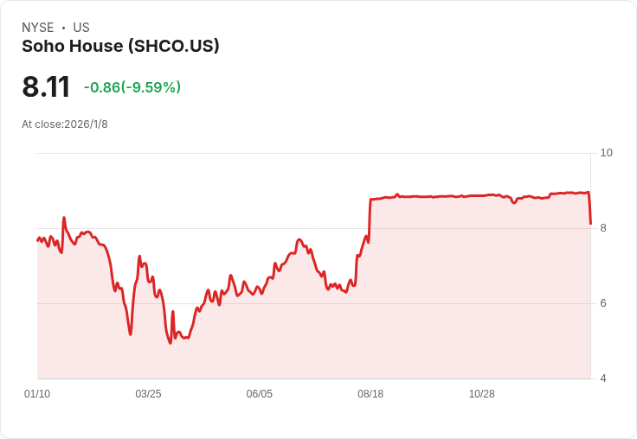Pick the 08/18 date on the x-axis
Viewport: 637px width, 439px height.
(370, 394)
